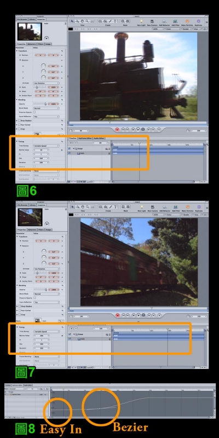Image resolution: width=219 pixels, height=438 pixels.
Task: Click Add Filter icon in figure 6 toolbar
Action: coord(175,21)
